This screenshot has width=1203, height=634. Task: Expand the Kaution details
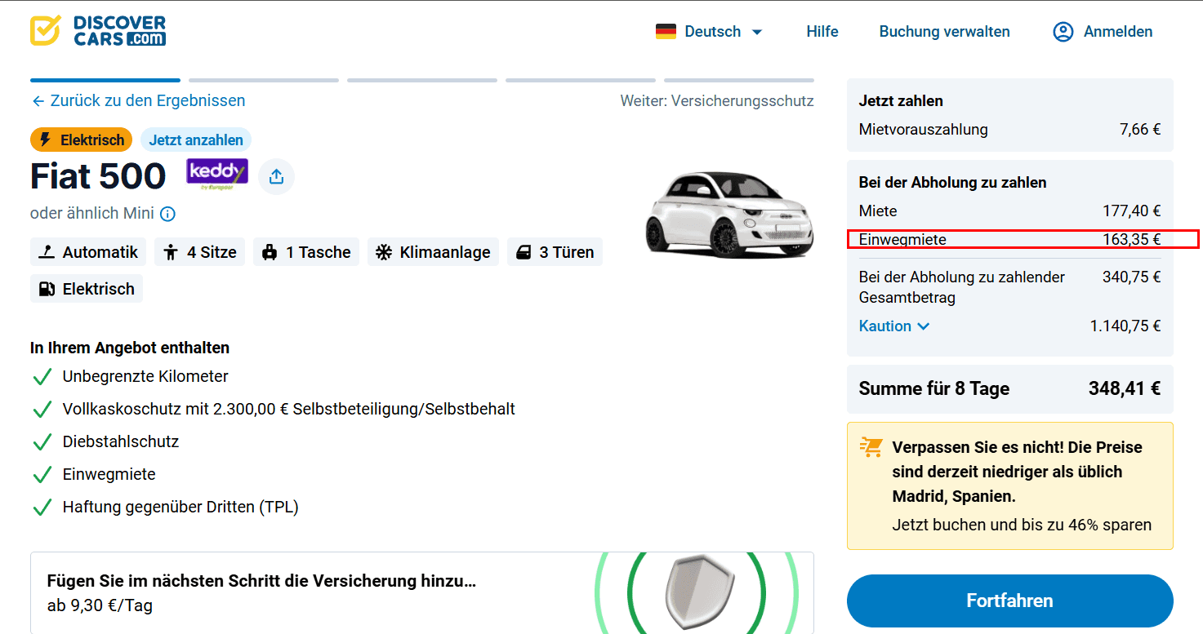tap(894, 326)
